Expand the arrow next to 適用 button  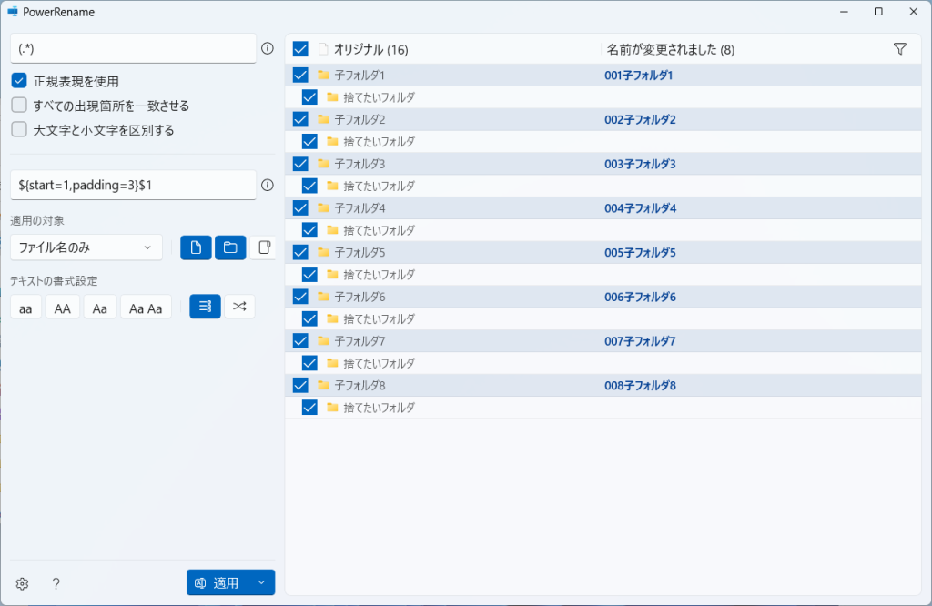coord(261,583)
